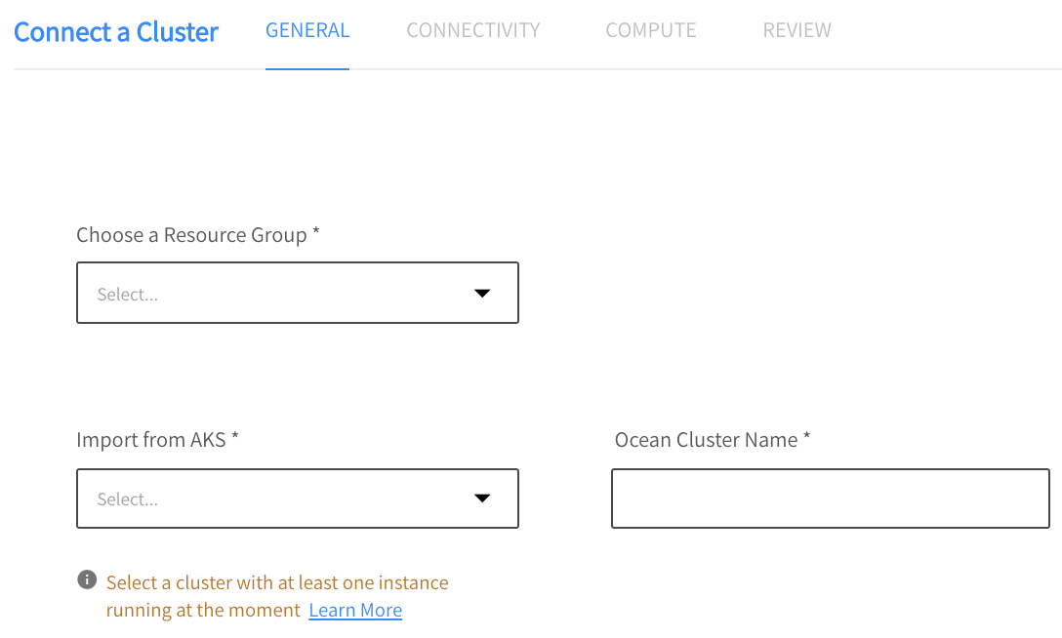Viewport: 1062px width, 638px height.
Task: Open the COMPUTE tab
Action: pyautogui.click(x=650, y=30)
